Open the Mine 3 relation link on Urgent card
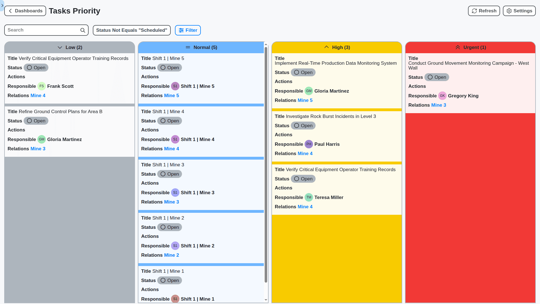 pyautogui.click(x=438, y=105)
